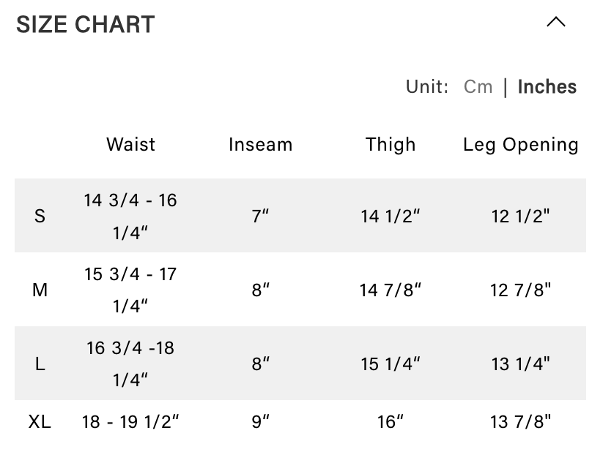Select the 12 1/2" leg opening value

pyautogui.click(x=520, y=216)
